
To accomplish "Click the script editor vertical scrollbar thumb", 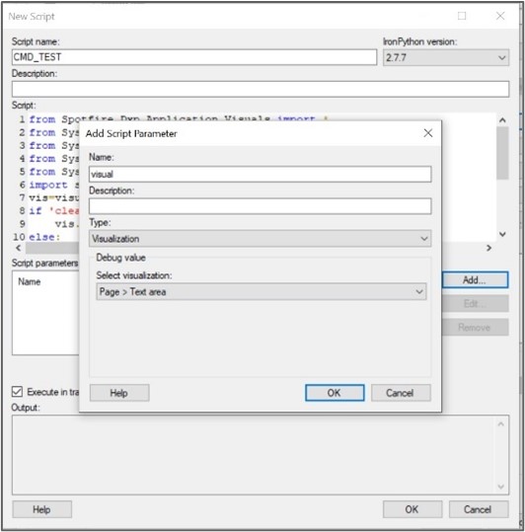I will (x=502, y=153).
